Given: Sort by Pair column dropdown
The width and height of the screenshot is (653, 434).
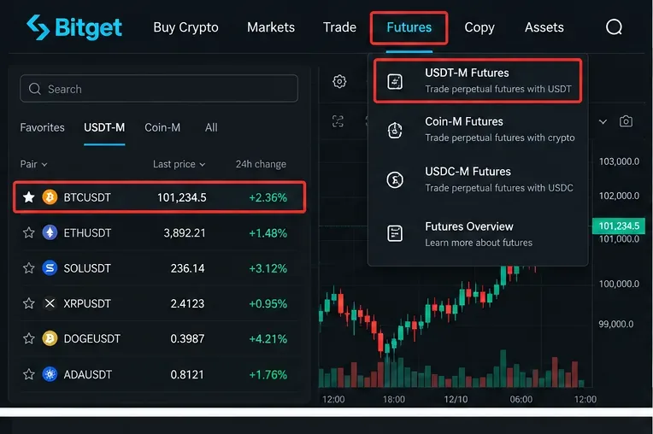Looking at the screenshot, I should coord(33,164).
